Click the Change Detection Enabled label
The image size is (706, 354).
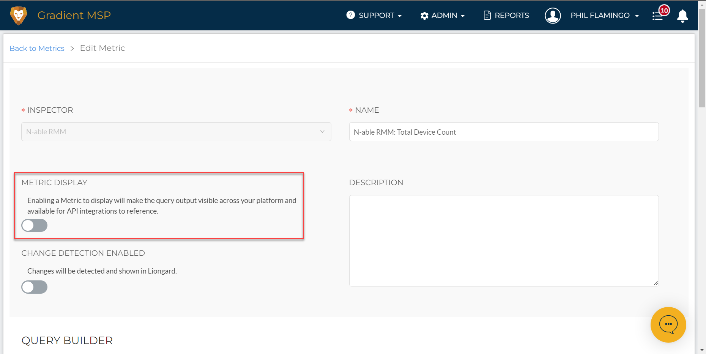click(x=83, y=253)
